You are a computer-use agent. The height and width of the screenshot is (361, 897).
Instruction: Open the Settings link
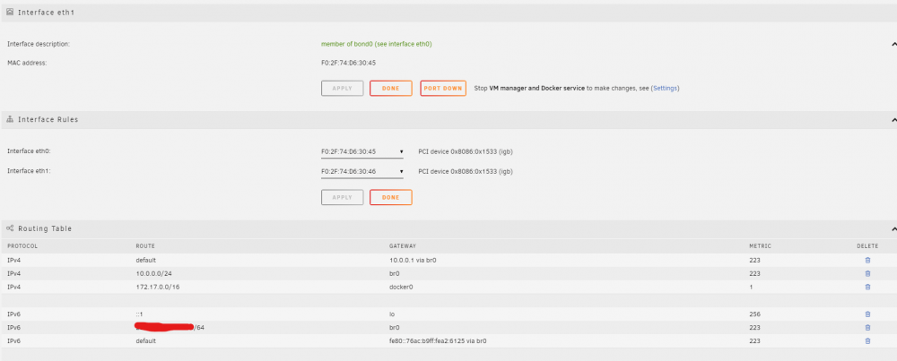pos(666,89)
